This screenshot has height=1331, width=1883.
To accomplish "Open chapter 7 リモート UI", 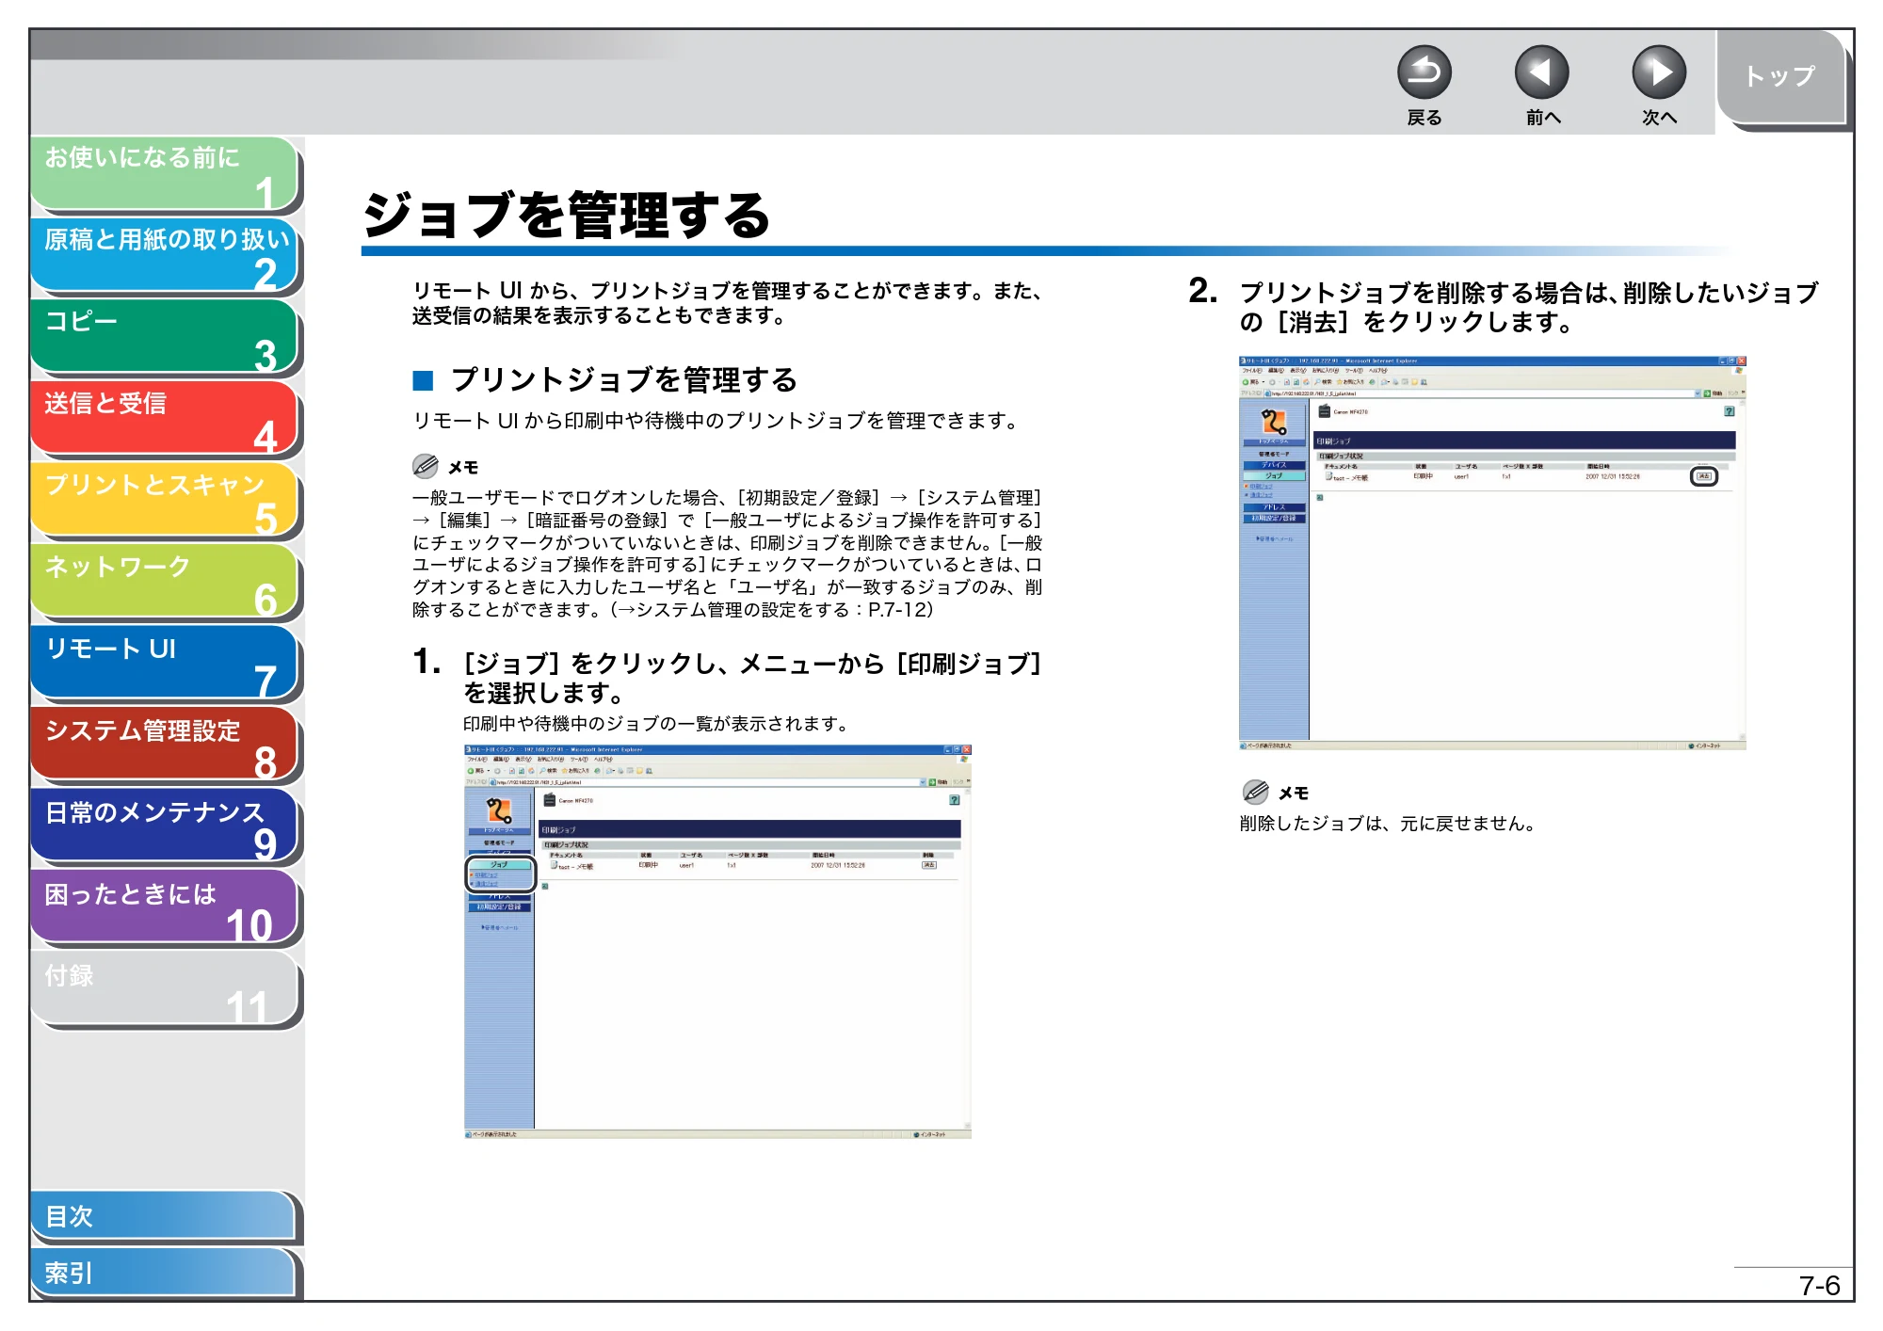I will 166,665.
